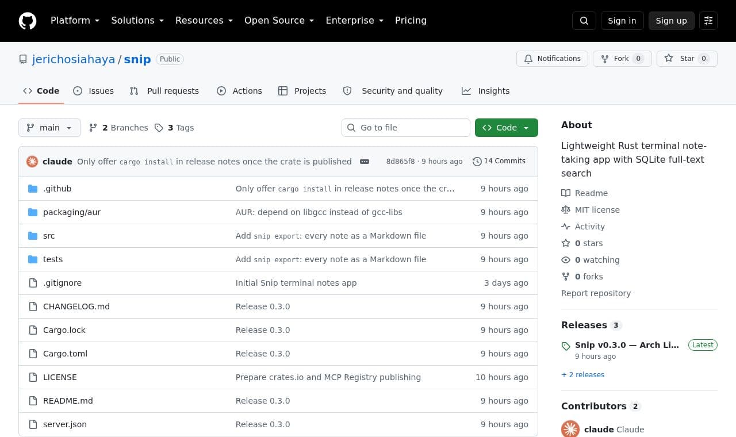Viewport: 736px width, 437px height.
Task: Open the Cargo.toml file
Action: 65,354
